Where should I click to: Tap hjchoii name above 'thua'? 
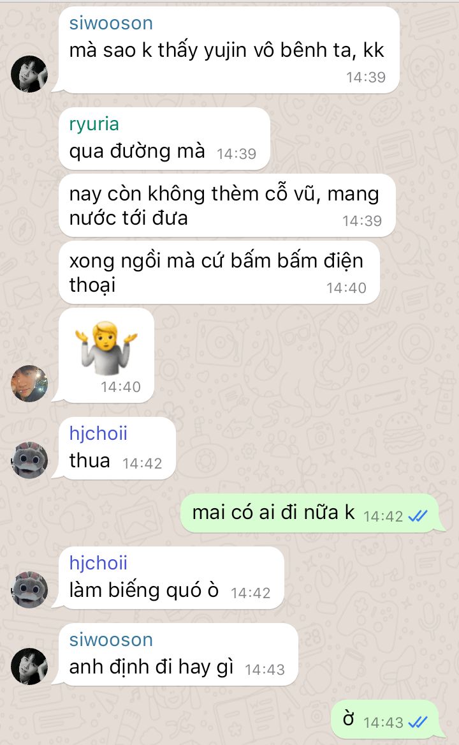pyautogui.click(x=98, y=433)
